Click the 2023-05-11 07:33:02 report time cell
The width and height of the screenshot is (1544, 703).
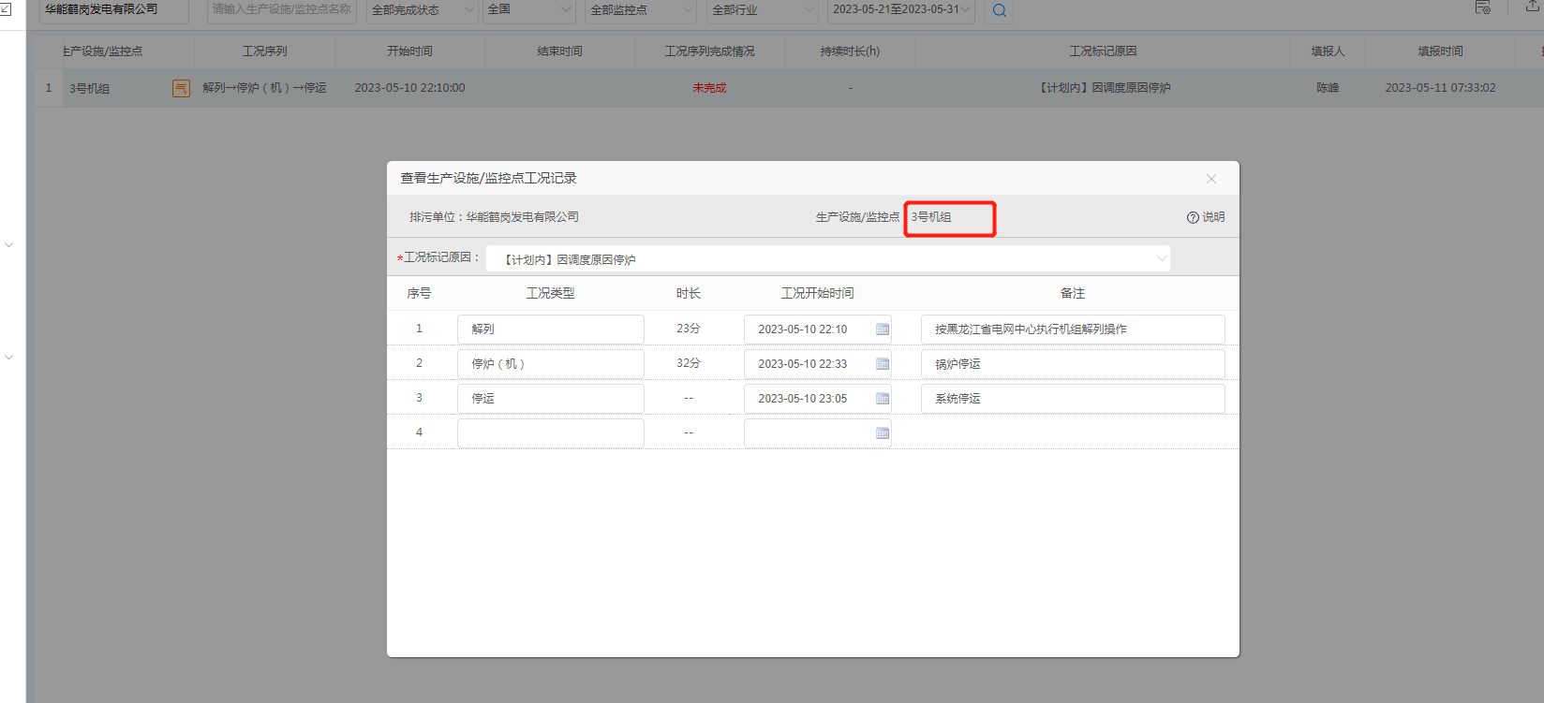click(x=1441, y=88)
